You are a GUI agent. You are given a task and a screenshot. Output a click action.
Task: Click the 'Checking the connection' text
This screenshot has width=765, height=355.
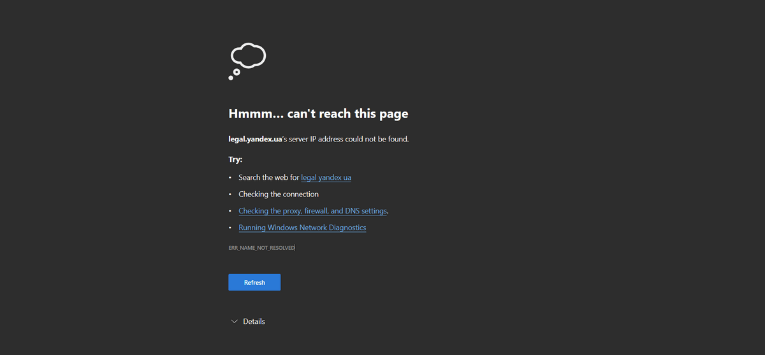tap(279, 194)
